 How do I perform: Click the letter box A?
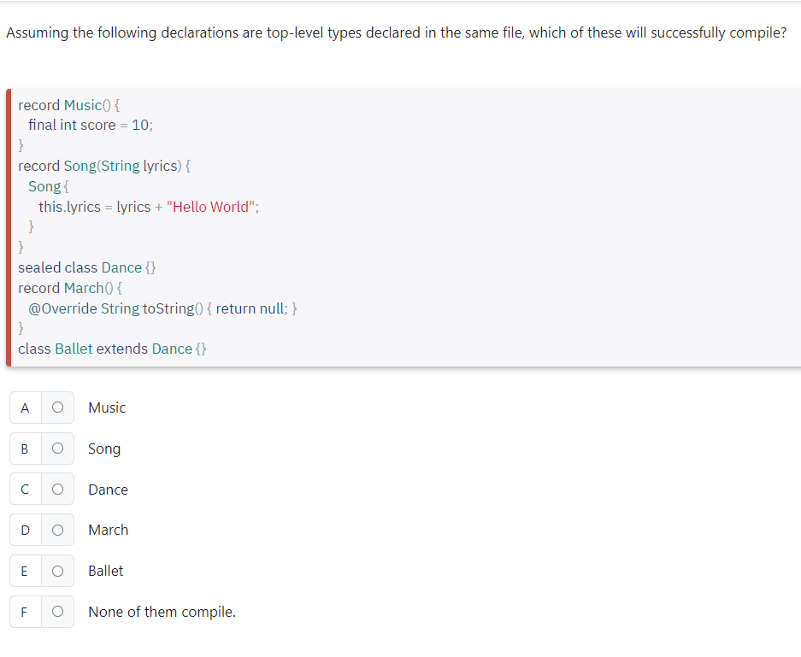click(25, 408)
